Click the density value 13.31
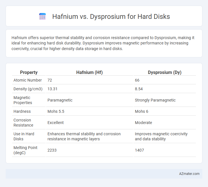208x187 pixels. click(52, 89)
